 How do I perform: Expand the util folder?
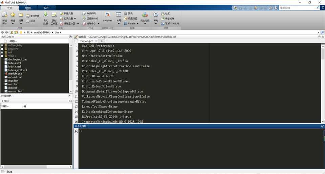coord(2,52)
